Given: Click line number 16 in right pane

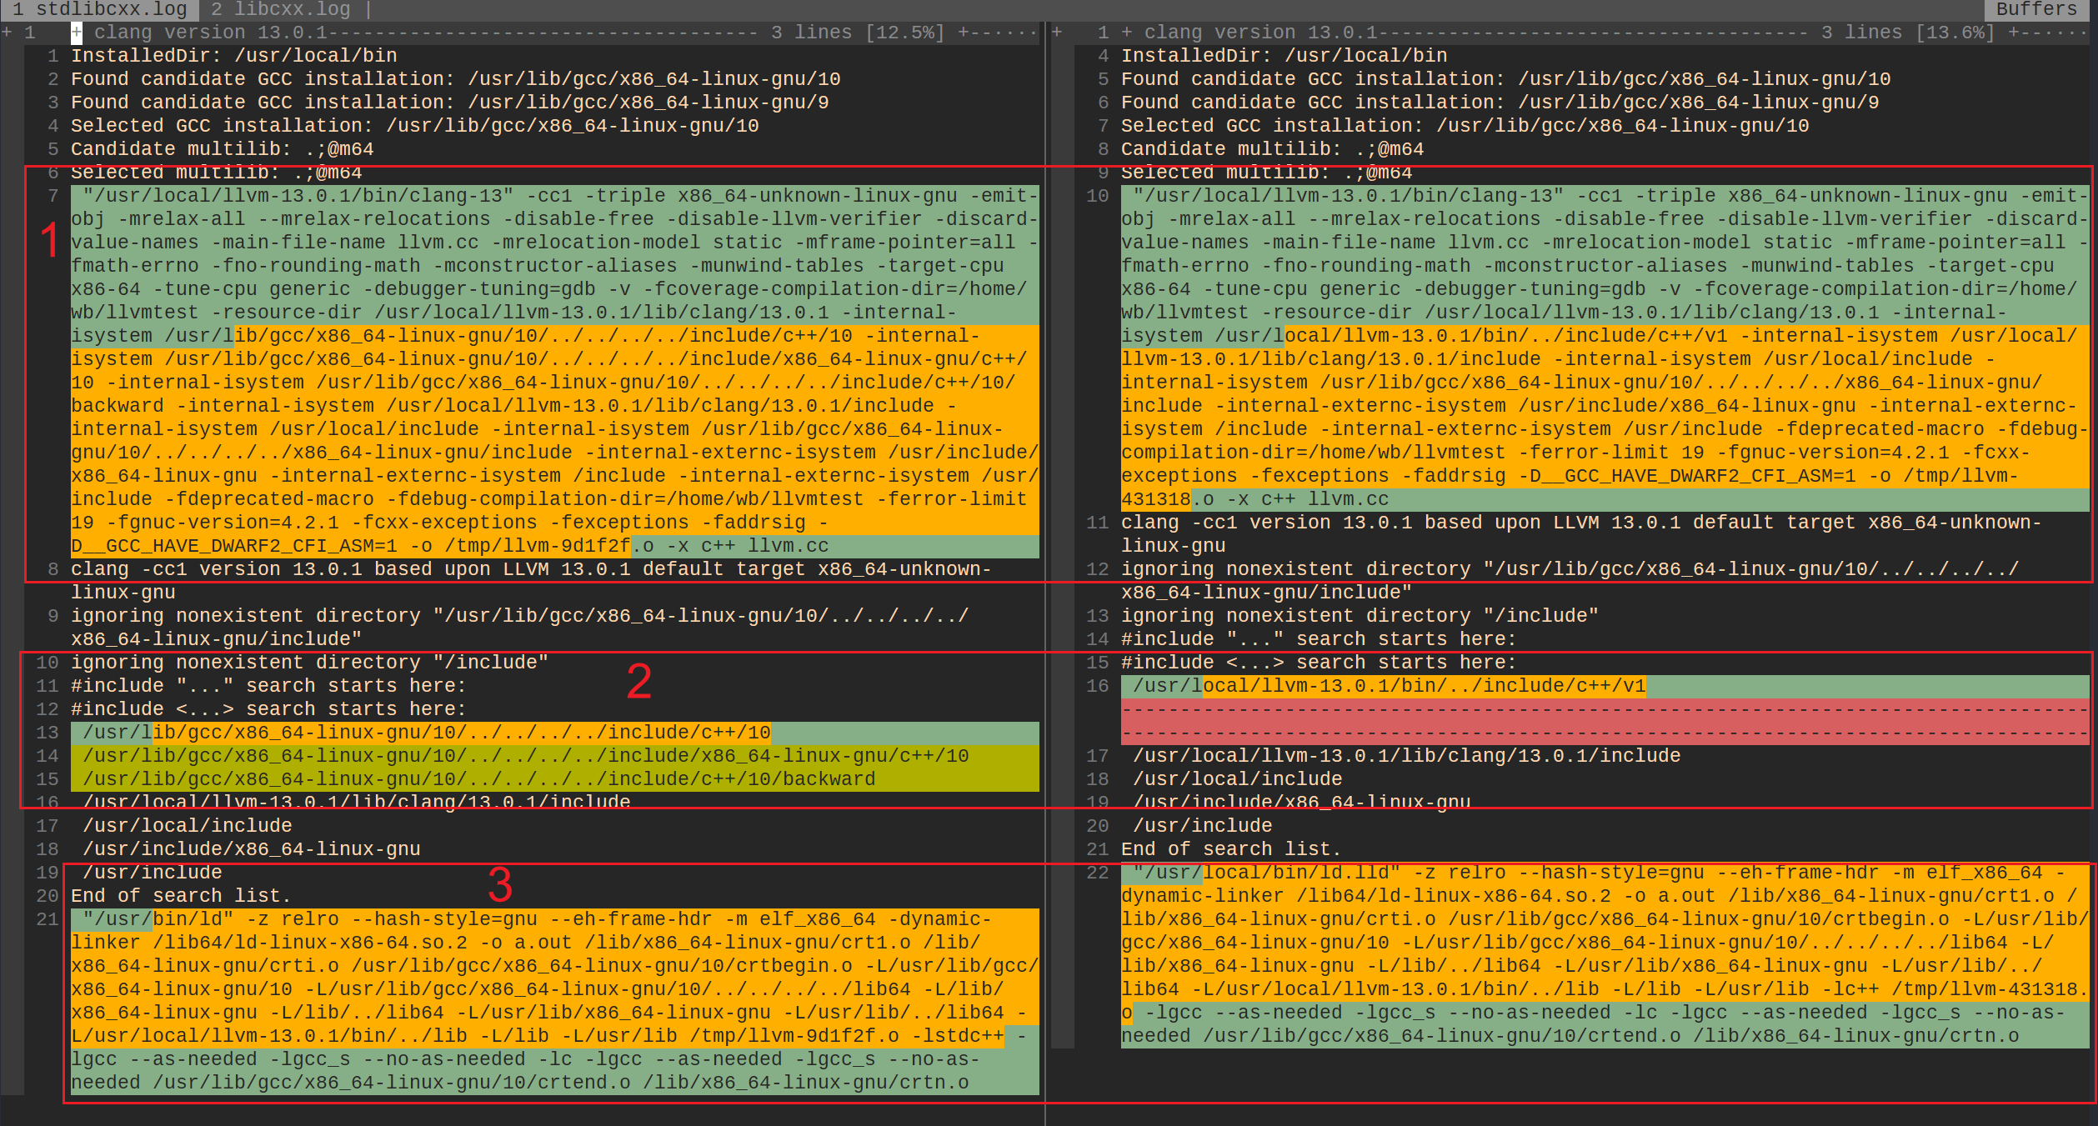Looking at the screenshot, I should (x=1098, y=686).
